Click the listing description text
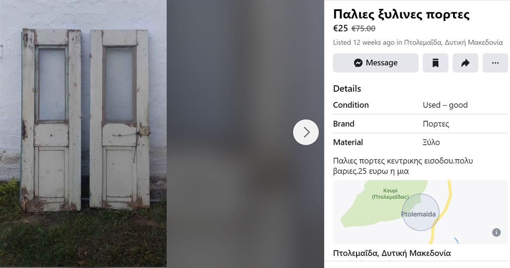Screen dimensions: 510x268 403,166
